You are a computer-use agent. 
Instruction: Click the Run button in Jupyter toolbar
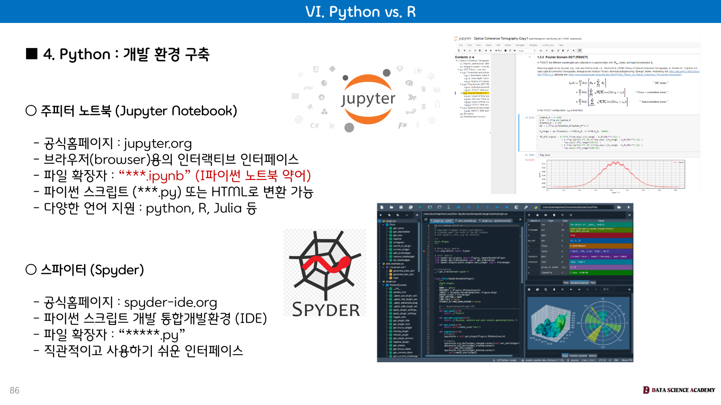498,50
